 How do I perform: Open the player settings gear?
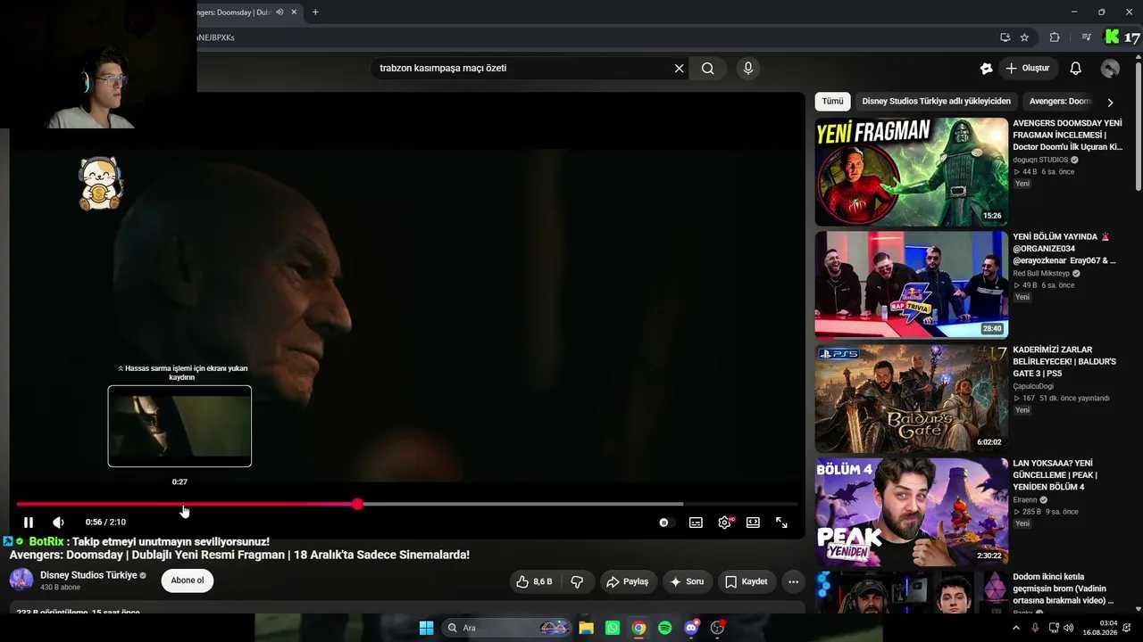(x=724, y=523)
